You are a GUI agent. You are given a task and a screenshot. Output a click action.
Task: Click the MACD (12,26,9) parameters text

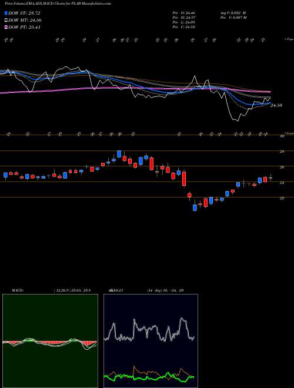click(72, 290)
